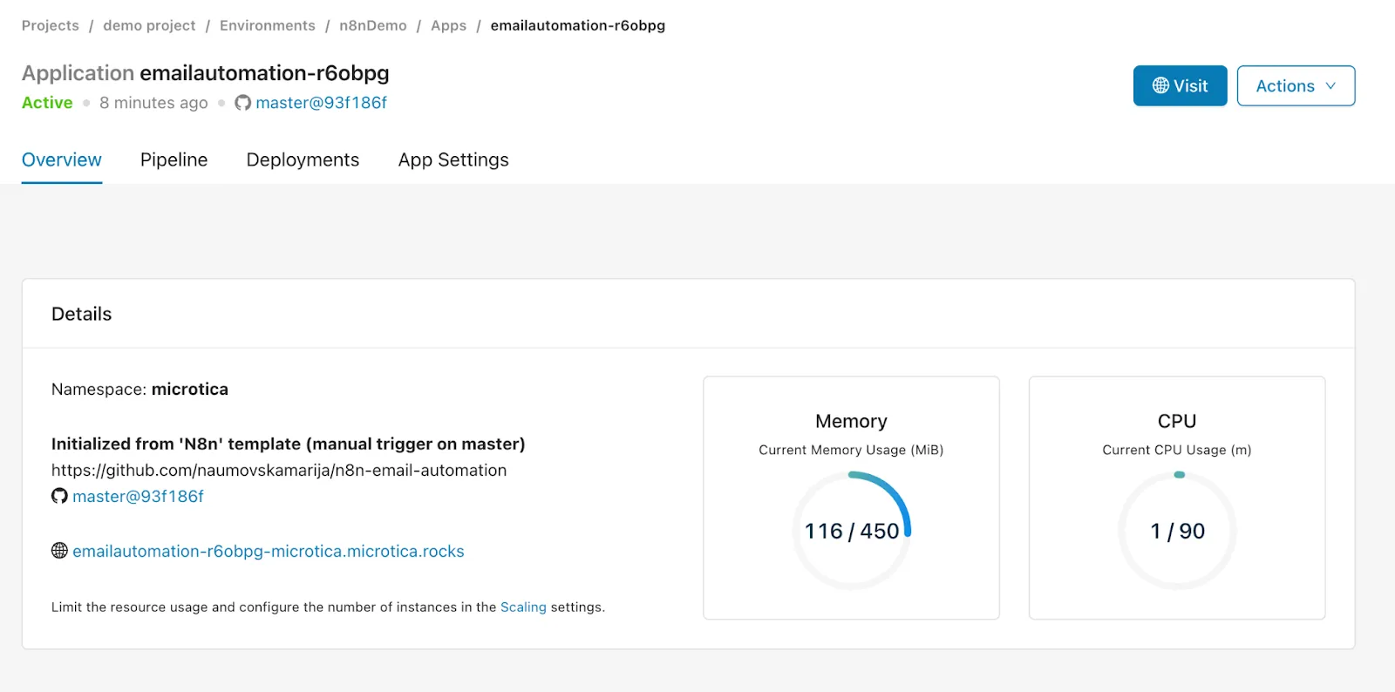Click the 'Current Memory Usage (MiB)' label
This screenshot has height=692, width=1395.
[851, 450]
